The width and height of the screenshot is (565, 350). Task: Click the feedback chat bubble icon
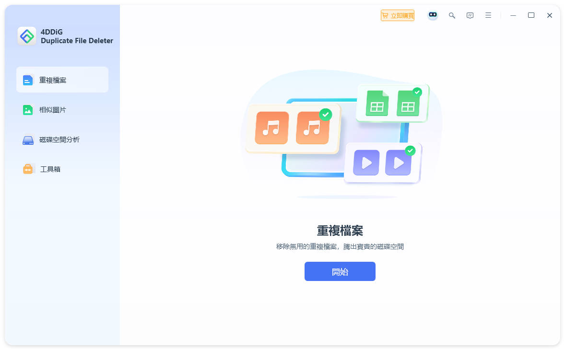(x=470, y=15)
